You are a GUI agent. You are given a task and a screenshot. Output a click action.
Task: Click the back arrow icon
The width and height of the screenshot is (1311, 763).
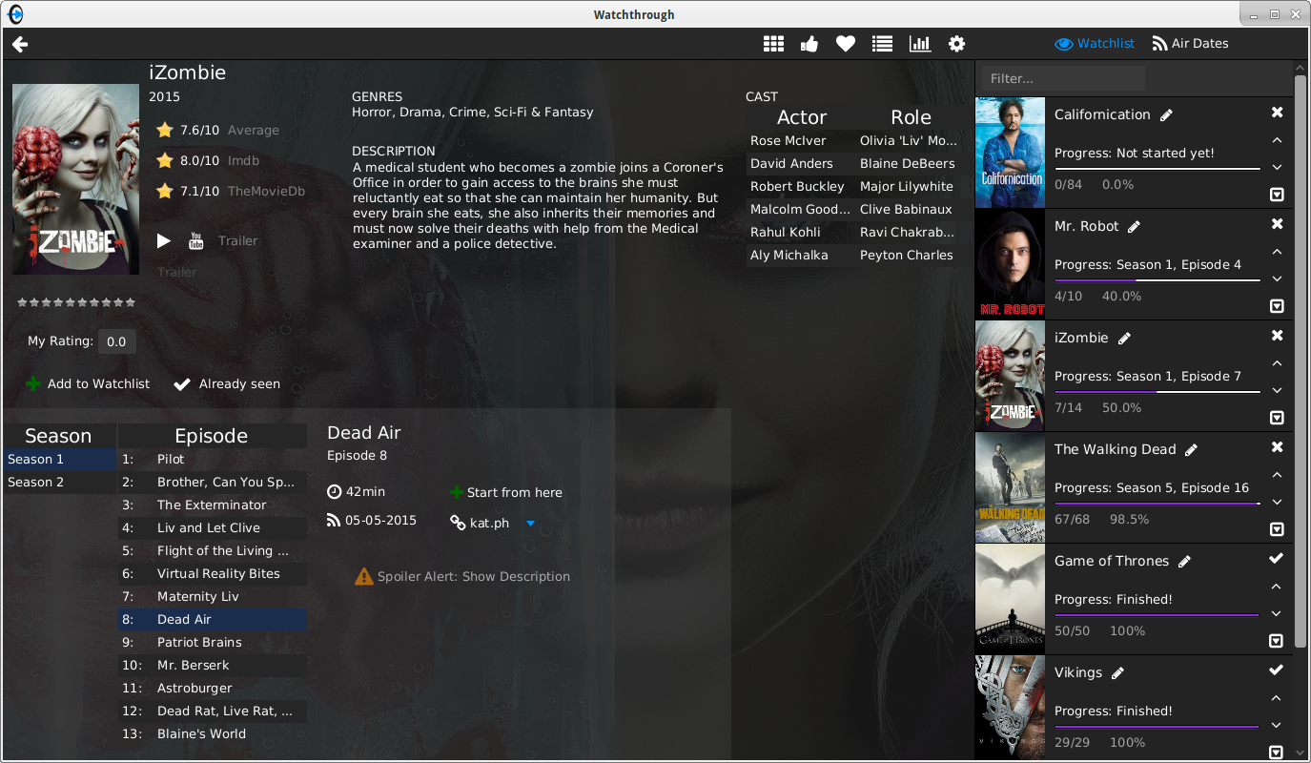(20, 44)
